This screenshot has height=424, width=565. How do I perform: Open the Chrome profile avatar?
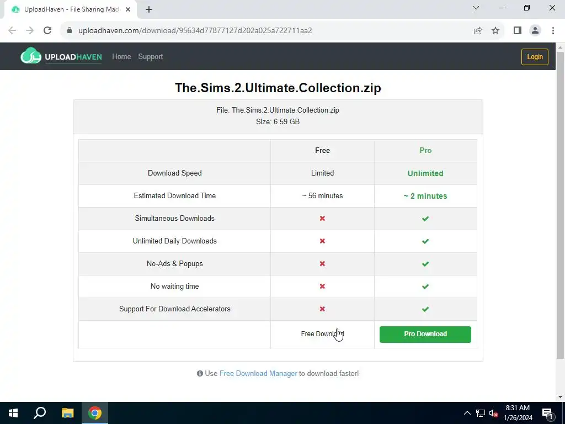pyautogui.click(x=535, y=31)
